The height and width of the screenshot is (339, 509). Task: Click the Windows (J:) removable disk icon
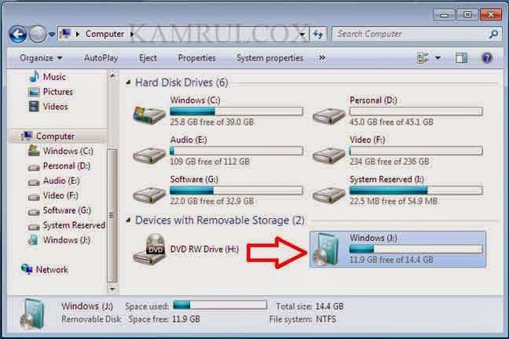pyautogui.click(x=326, y=250)
